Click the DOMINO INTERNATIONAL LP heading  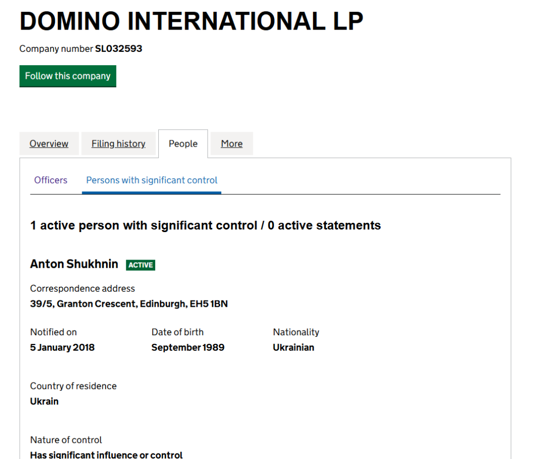191,21
